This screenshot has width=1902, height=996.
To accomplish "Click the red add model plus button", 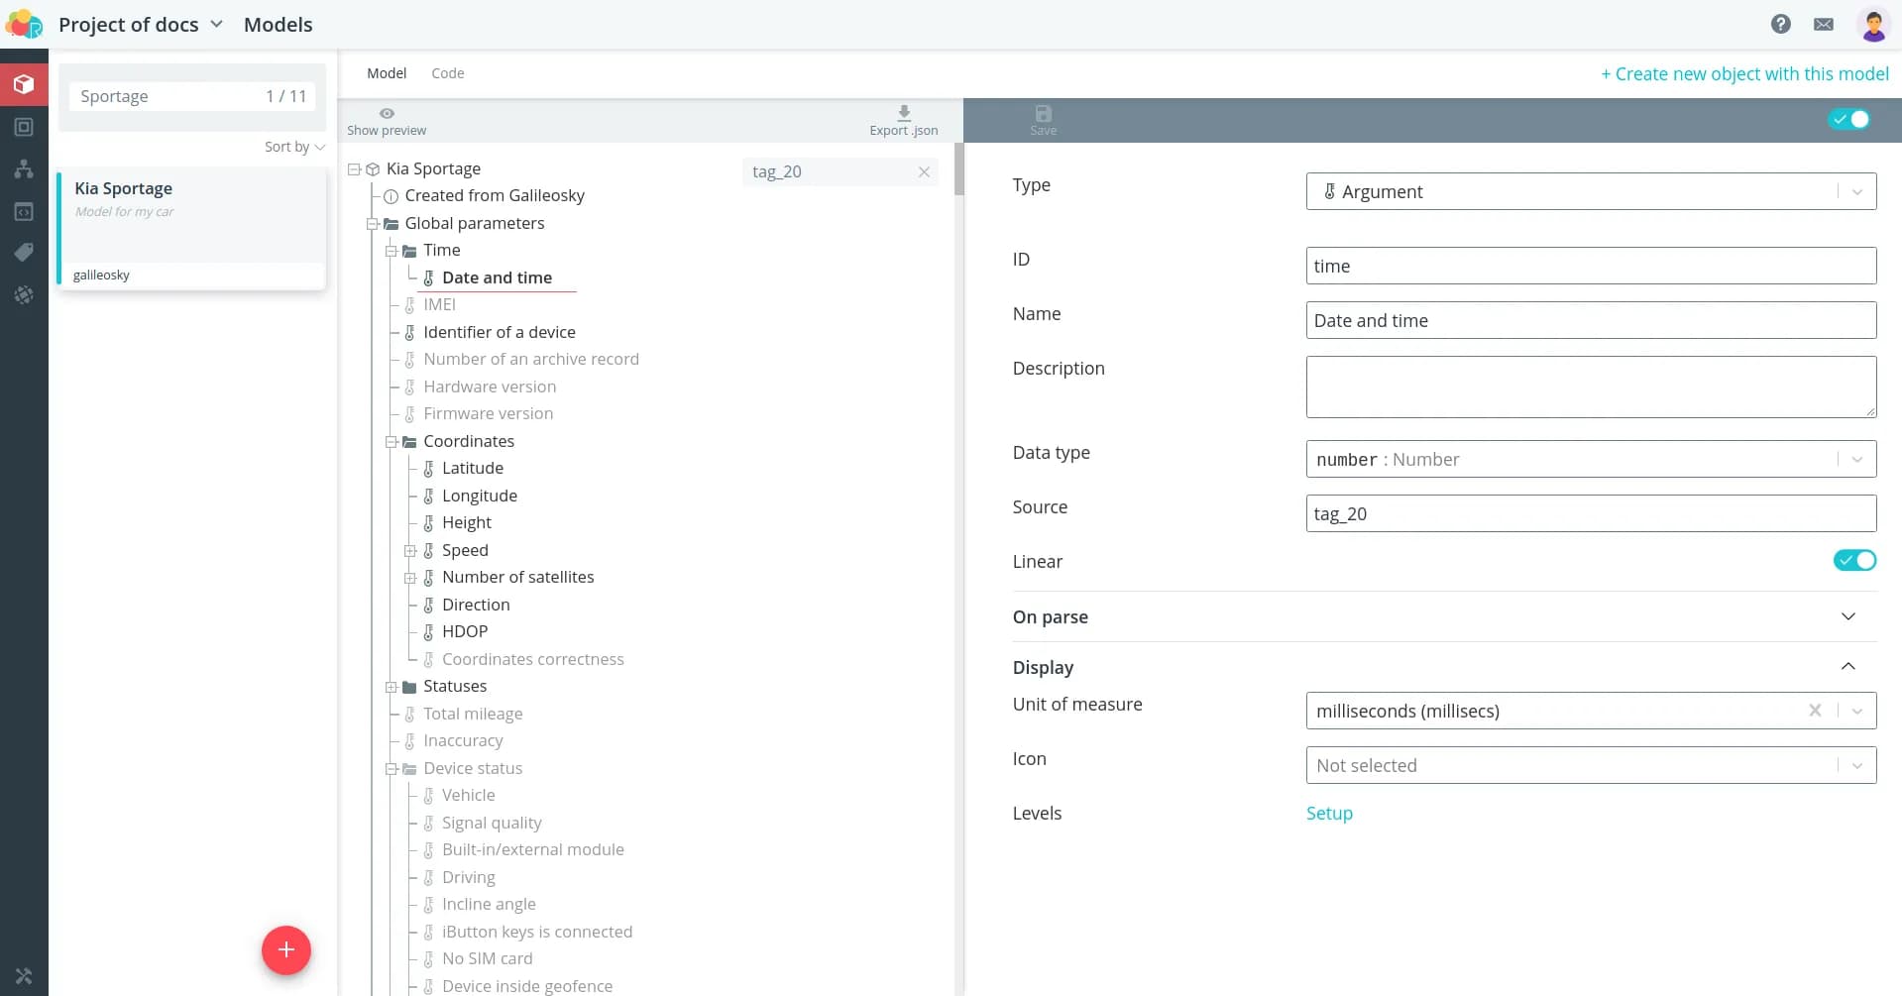I will tap(286, 949).
